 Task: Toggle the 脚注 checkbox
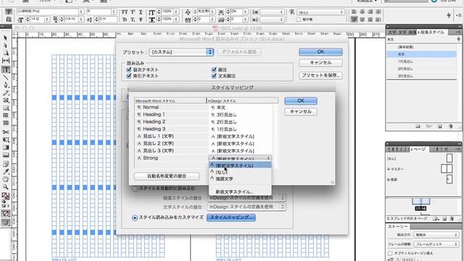(214, 70)
